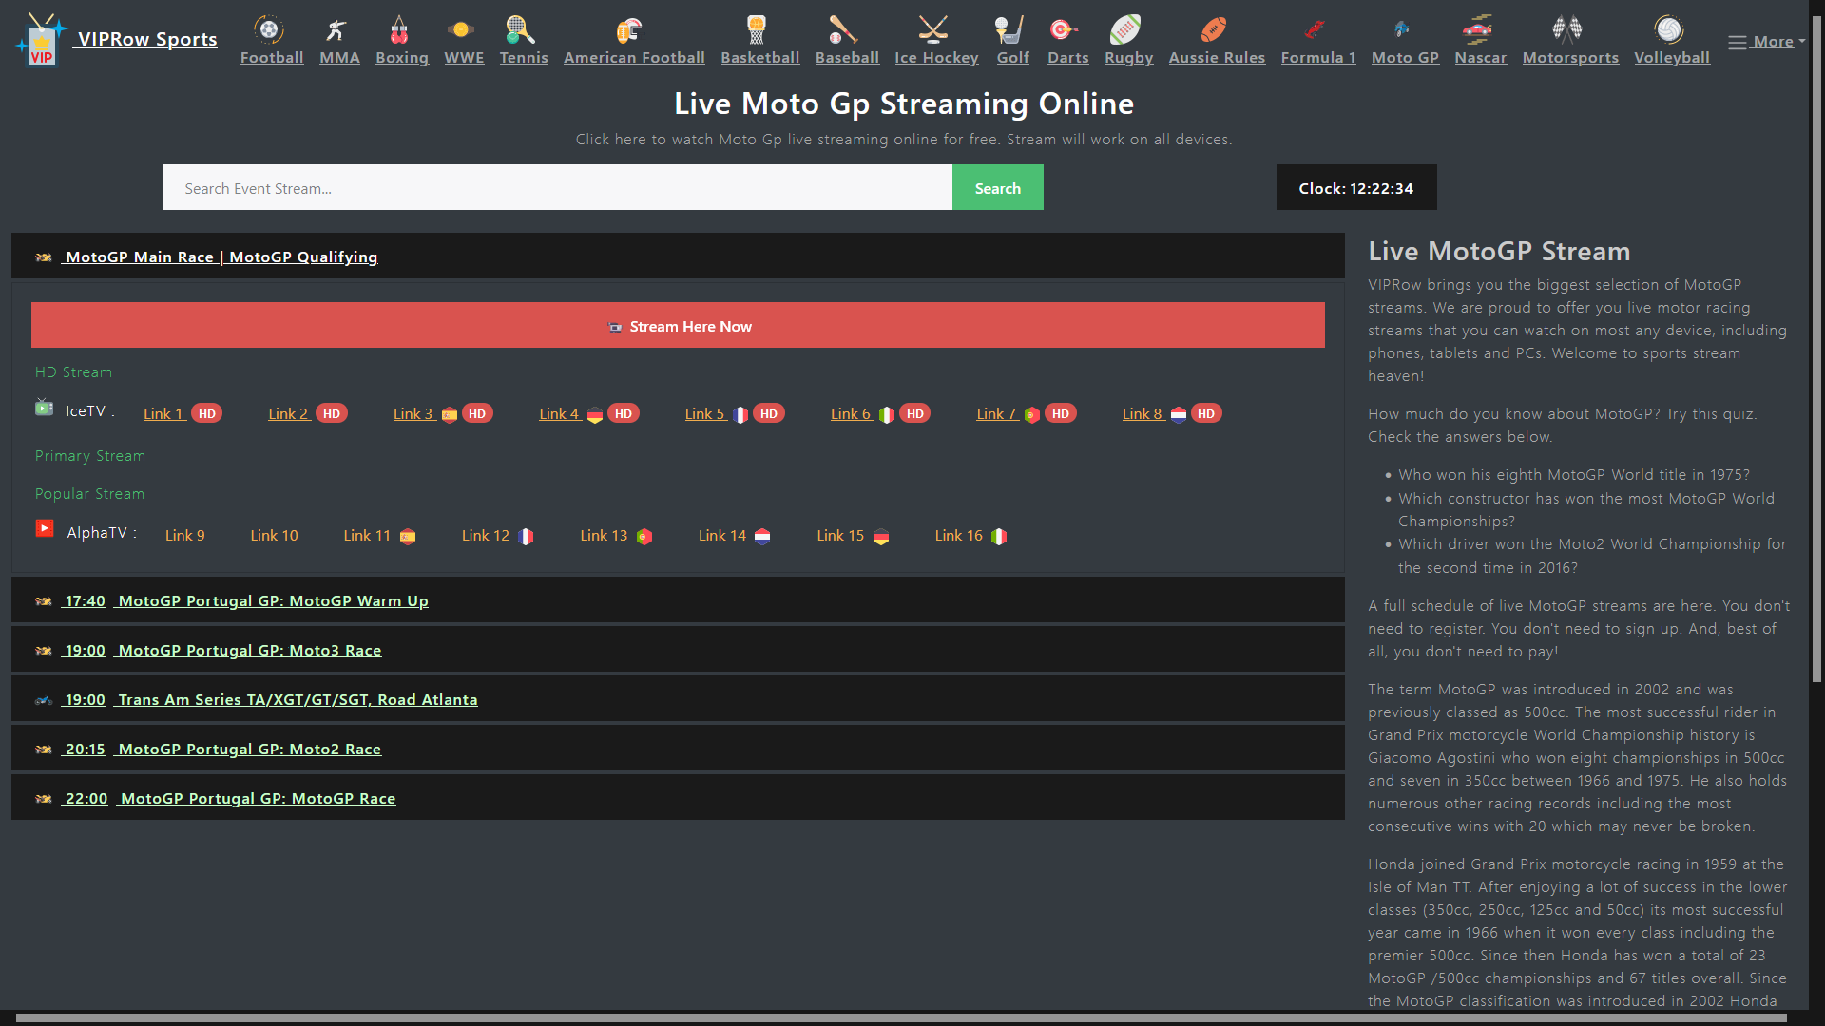
Task: Expand MotoGP Main Race | MotoGP Qualifying row
Action: tap(678, 256)
